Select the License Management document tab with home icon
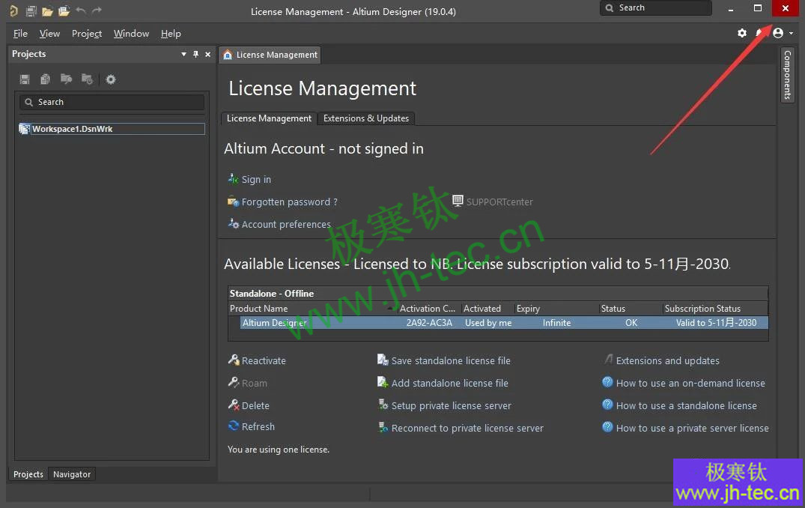Image resolution: width=805 pixels, height=508 pixels. pyautogui.click(x=270, y=55)
